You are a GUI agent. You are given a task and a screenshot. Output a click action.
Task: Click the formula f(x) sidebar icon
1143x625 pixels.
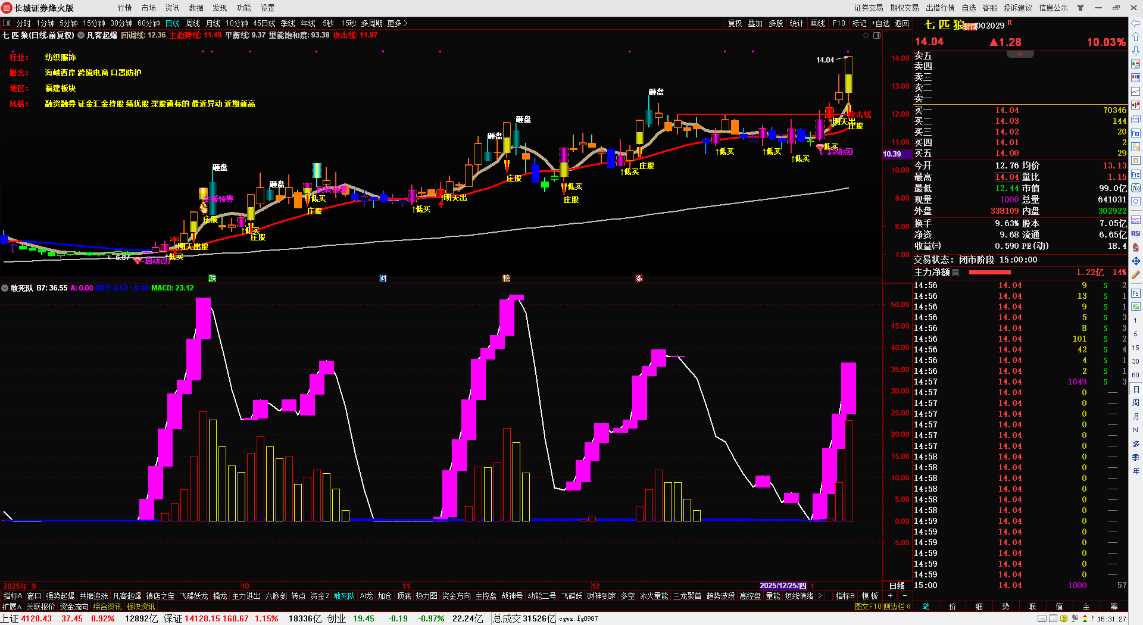click(1136, 188)
